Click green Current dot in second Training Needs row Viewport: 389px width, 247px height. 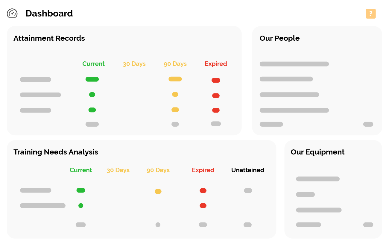(x=81, y=206)
